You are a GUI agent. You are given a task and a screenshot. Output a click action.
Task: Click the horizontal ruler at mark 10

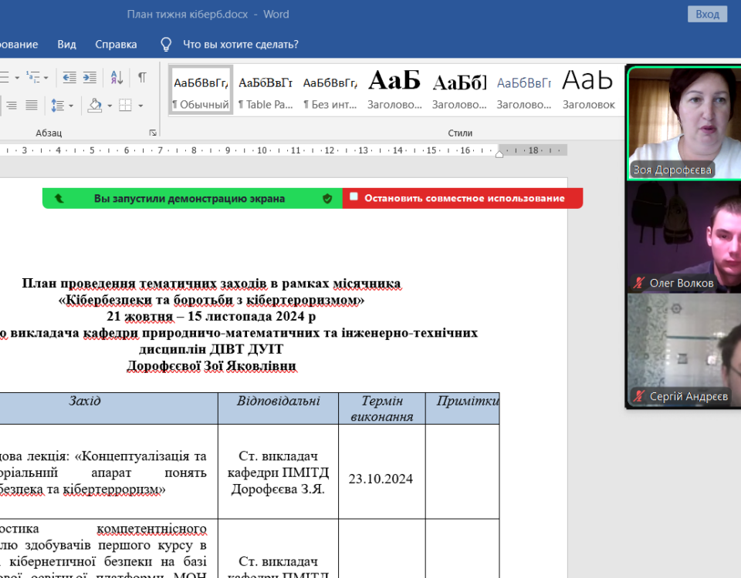[x=262, y=150]
